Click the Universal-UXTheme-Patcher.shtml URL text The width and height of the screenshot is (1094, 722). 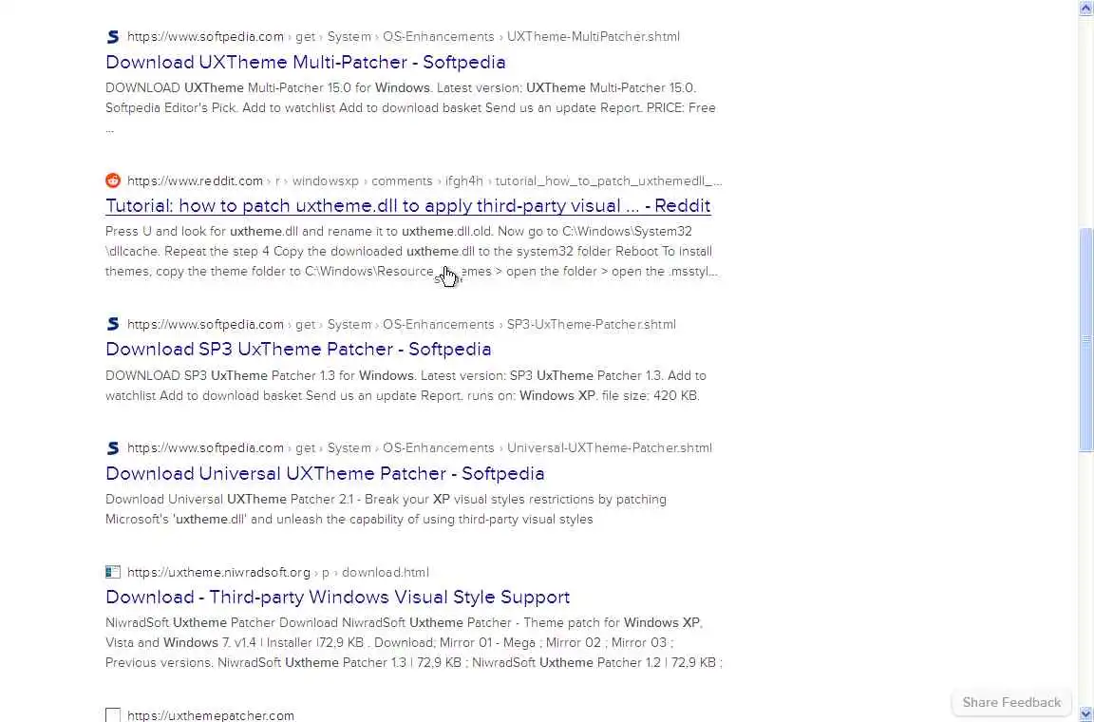[420, 448]
